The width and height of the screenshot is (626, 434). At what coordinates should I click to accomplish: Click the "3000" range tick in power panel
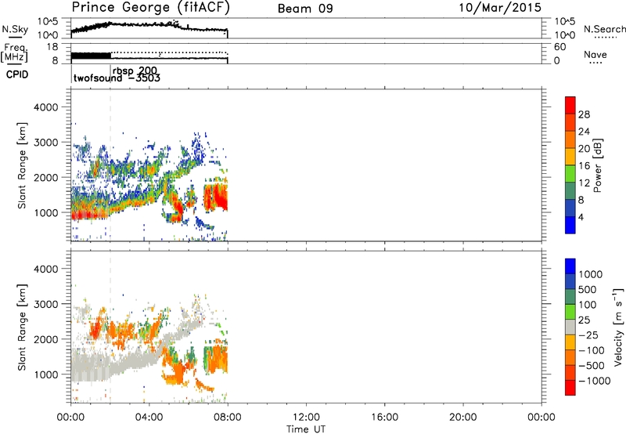[x=45, y=143]
